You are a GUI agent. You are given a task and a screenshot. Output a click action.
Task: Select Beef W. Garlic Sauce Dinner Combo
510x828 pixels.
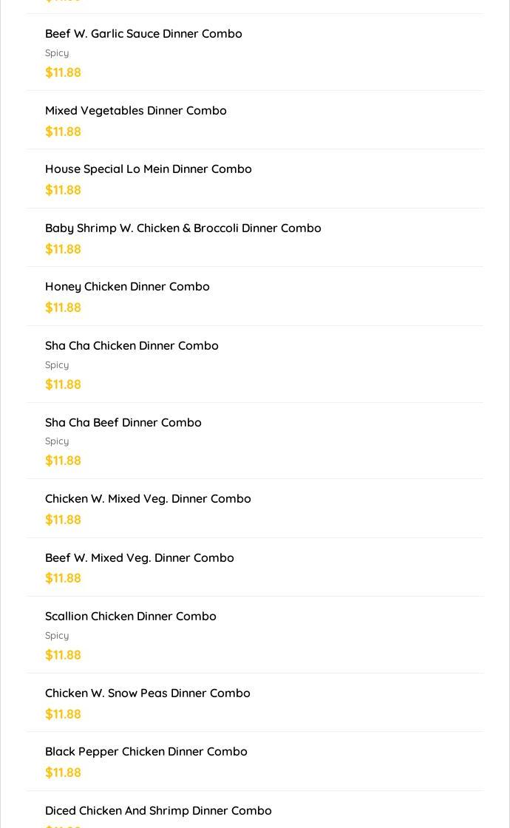255,52
